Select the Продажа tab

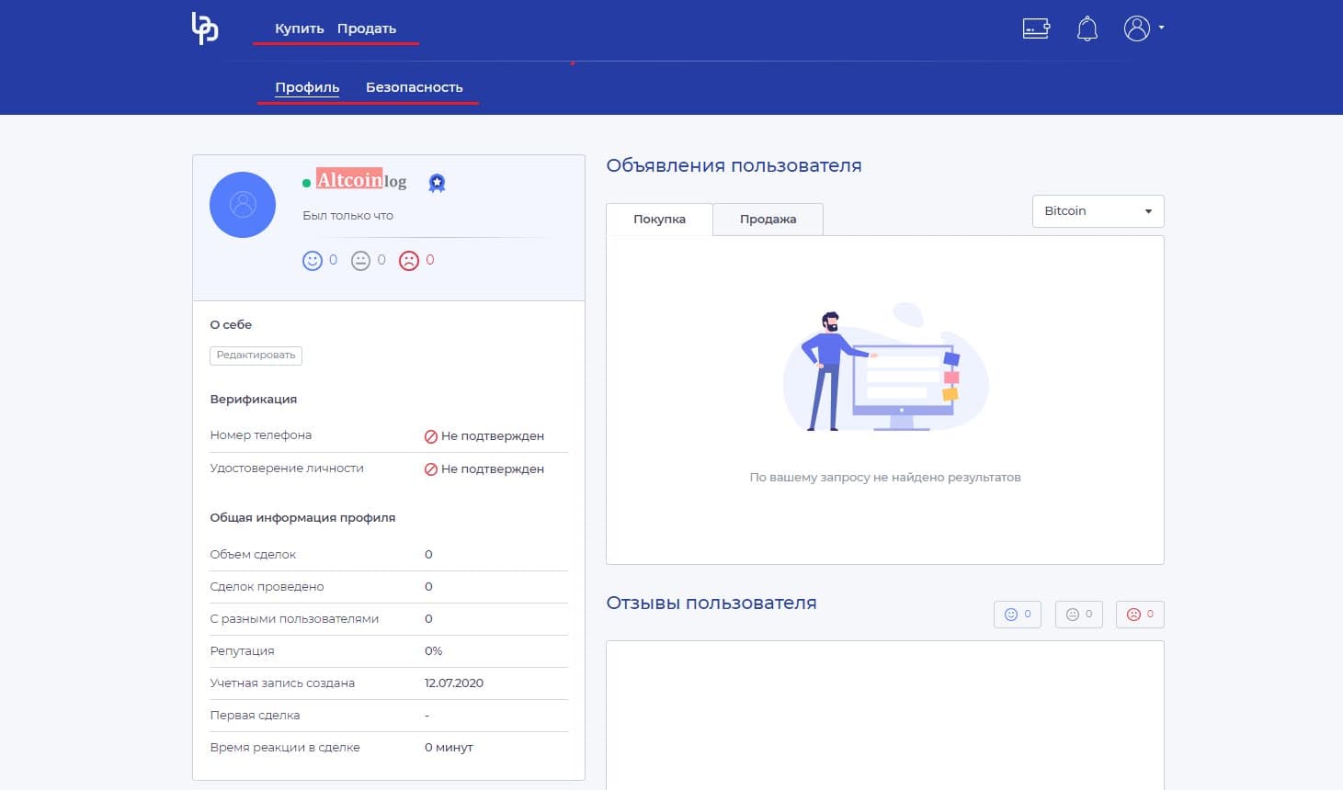pyautogui.click(x=768, y=220)
